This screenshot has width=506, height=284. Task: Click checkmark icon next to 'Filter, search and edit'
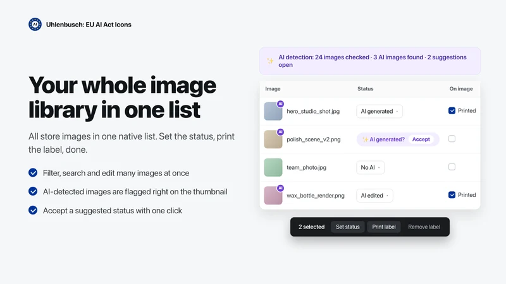(x=33, y=173)
